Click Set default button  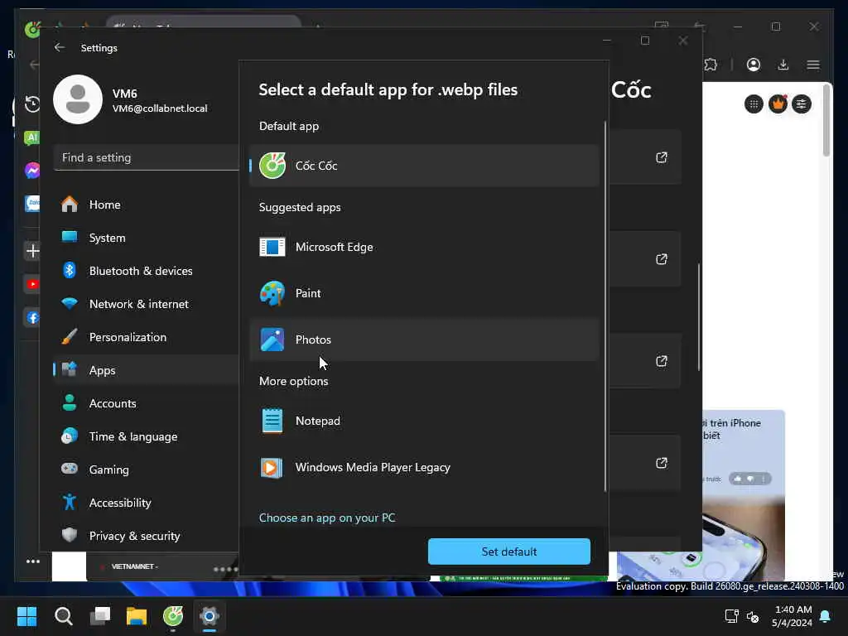509,552
